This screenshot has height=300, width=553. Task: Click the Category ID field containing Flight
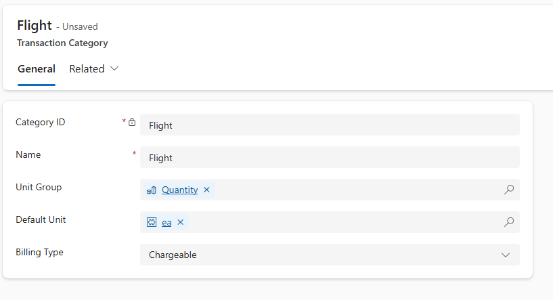point(330,125)
